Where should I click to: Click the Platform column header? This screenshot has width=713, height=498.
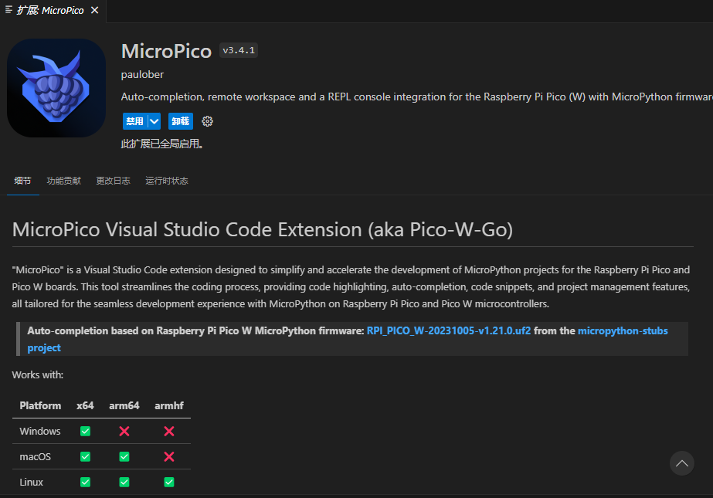(40, 406)
